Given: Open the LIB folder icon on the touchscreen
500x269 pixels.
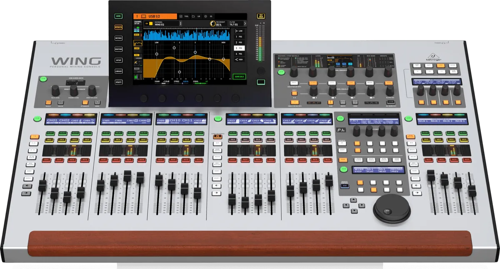Looking at the screenshot, I should (x=193, y=16).
